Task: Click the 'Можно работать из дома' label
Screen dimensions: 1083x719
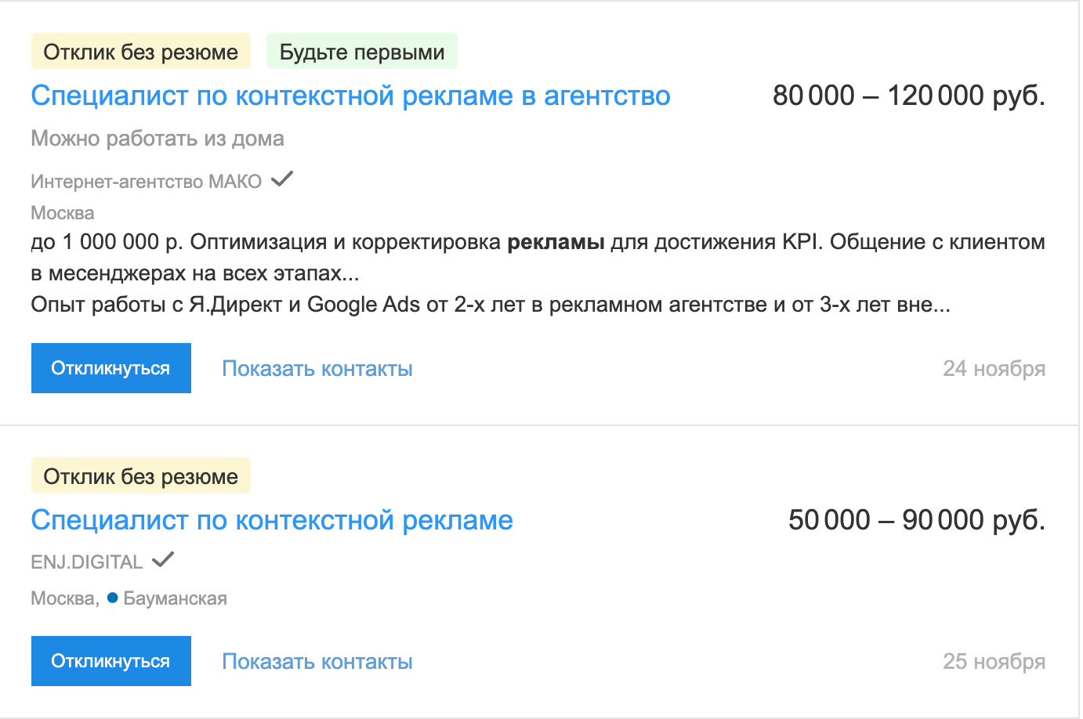Action: point(158,139)
